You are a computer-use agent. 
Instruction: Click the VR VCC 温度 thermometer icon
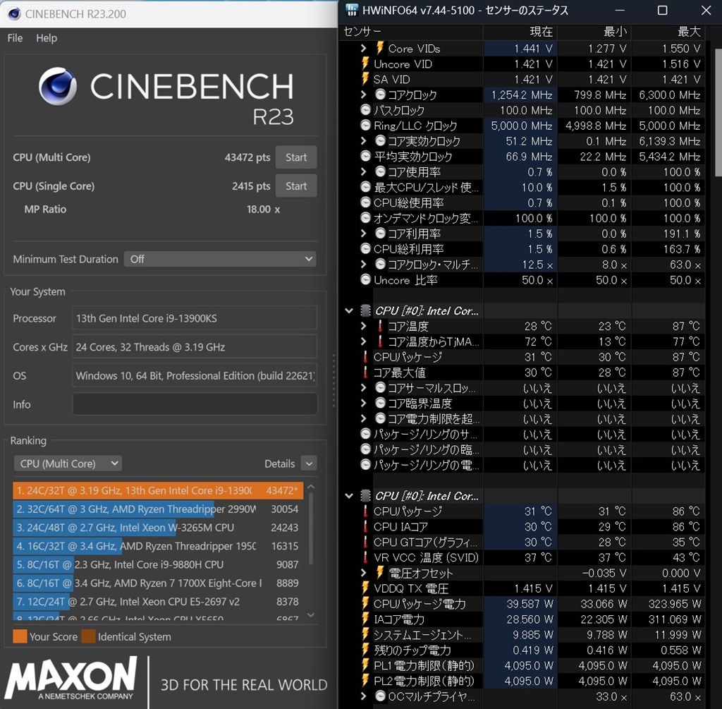(366, 557)
